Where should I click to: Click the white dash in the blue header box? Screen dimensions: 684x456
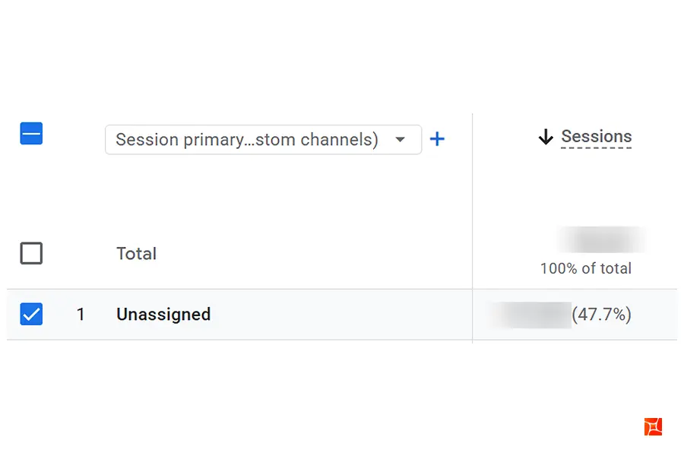point(31,134)
